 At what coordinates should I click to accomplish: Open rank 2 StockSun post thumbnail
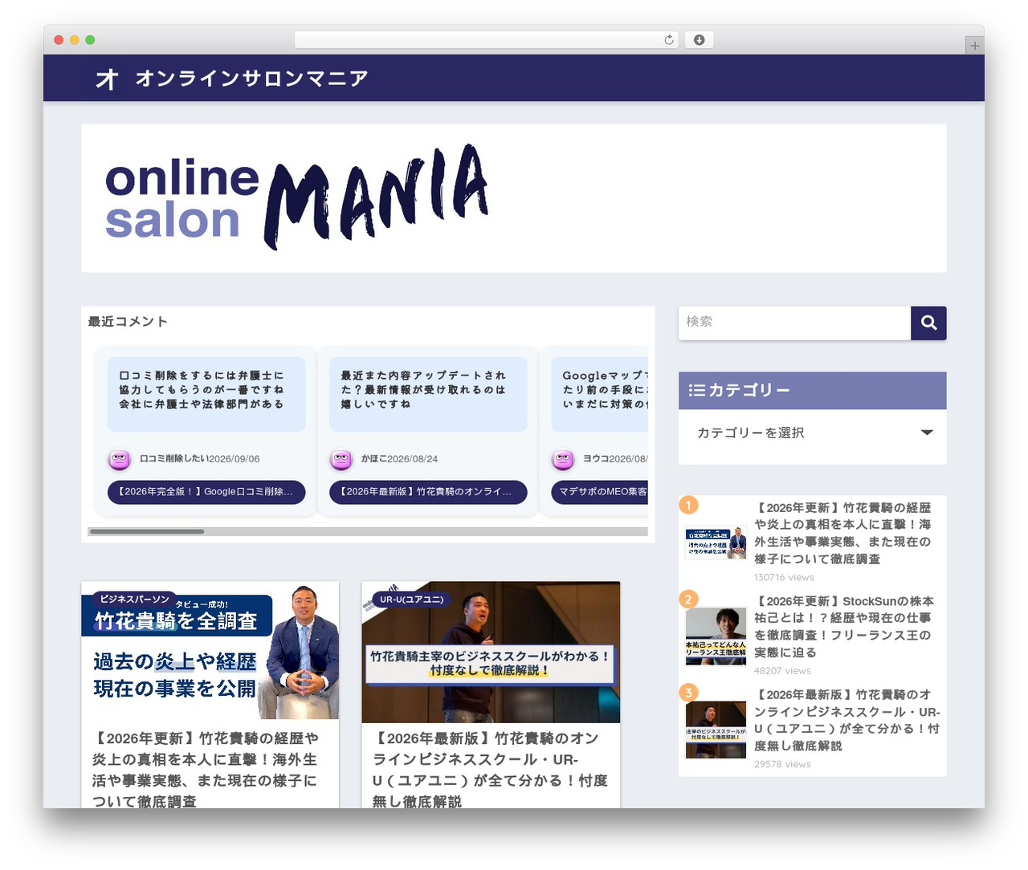click(716, 636)
